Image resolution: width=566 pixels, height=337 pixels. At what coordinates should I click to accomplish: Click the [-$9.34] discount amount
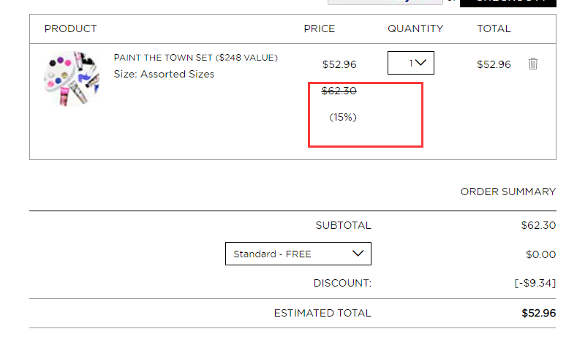point(535,283)
